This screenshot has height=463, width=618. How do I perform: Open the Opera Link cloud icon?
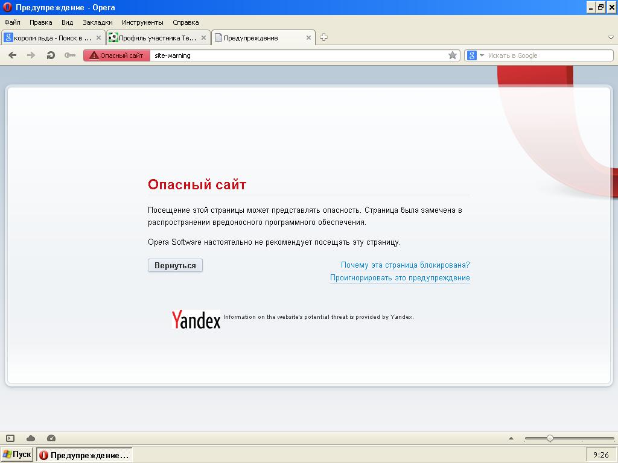pyautogui.click(x=31, y=438)
